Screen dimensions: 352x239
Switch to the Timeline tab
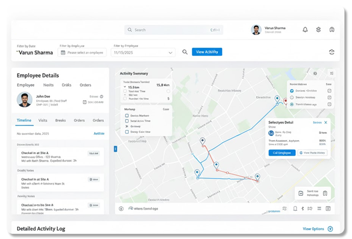click(24, 121)
